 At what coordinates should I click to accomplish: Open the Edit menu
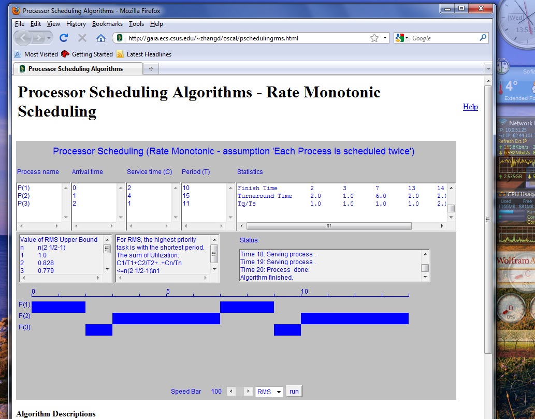pyautogui.click(x=36, y=24)
